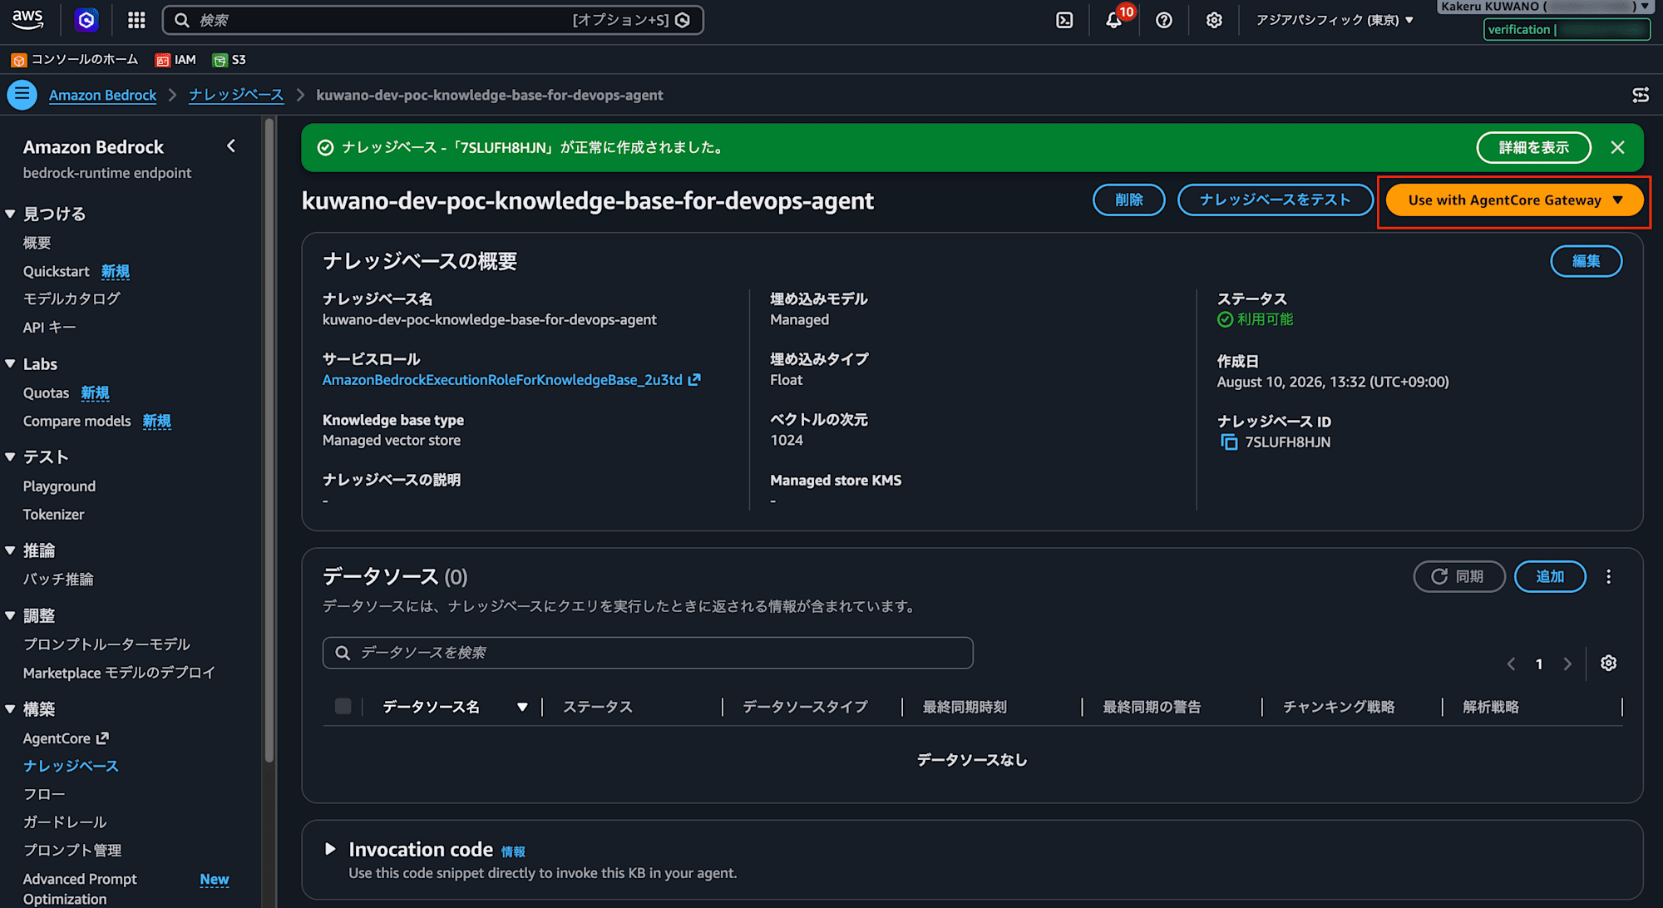Click the sidebar vertical scrollbar

coord(269,441)
